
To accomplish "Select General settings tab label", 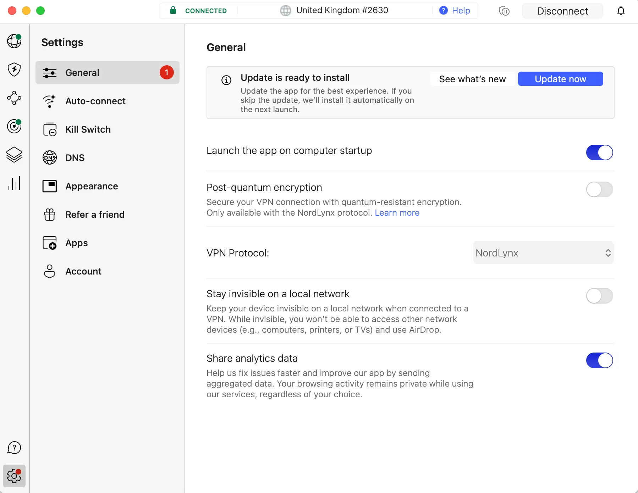I will [82, 73].
